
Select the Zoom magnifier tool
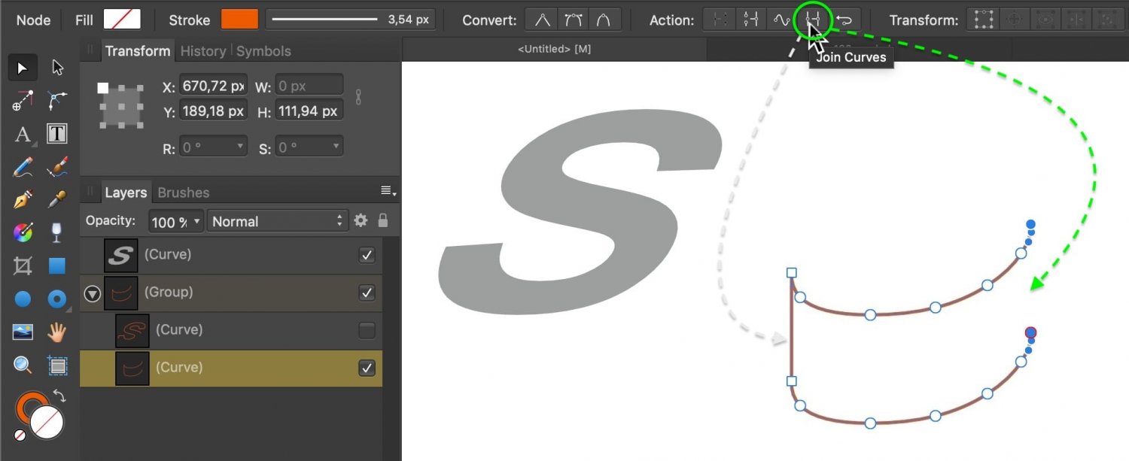click(23, 365)
